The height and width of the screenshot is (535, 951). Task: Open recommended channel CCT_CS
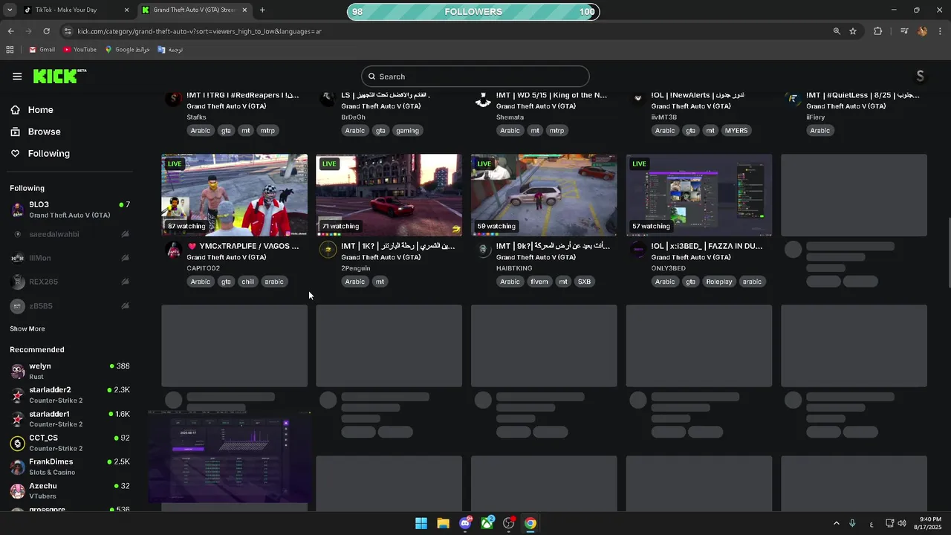coord(70,443)
